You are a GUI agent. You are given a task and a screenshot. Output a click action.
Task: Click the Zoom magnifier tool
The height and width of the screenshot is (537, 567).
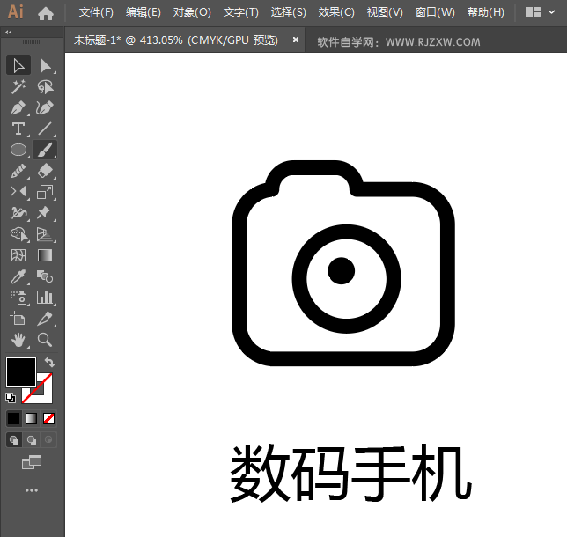coord(45,340)
